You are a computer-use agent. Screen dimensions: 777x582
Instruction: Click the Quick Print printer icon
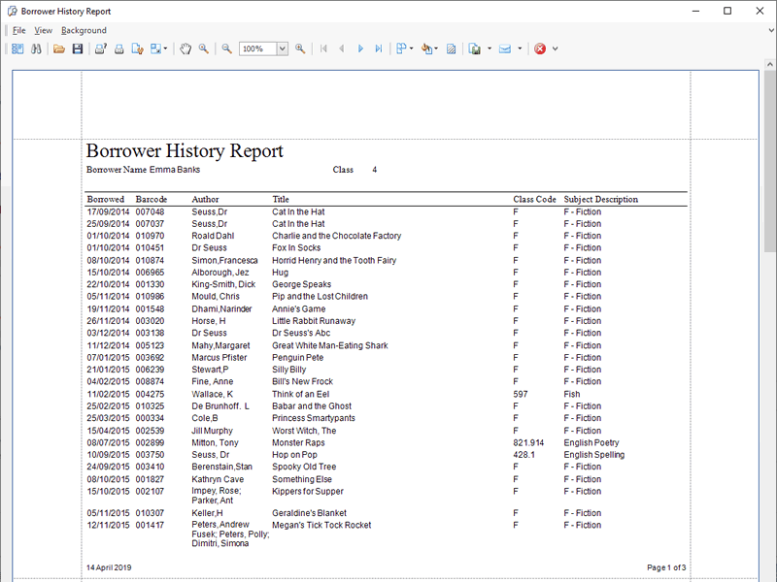[x=118, y=48]
